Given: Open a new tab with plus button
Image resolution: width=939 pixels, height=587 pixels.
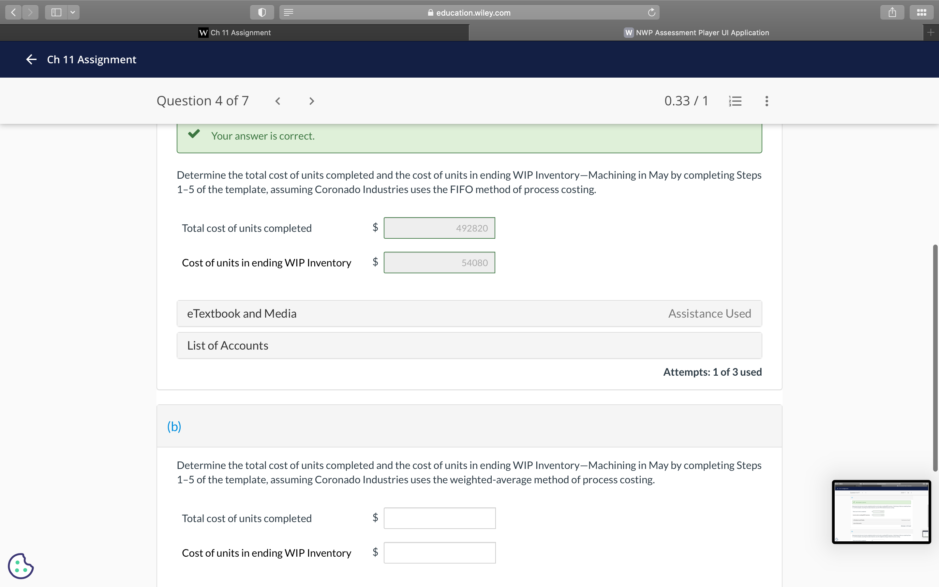Looking at the screenshot, I should [931, 33].
